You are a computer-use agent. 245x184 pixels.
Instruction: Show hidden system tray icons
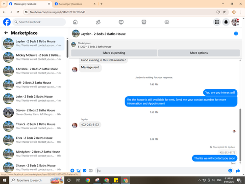click(199, 180)
